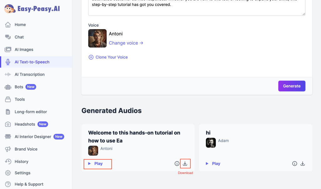Click the Generate button
321x189 pixels.
click(292, 86)
